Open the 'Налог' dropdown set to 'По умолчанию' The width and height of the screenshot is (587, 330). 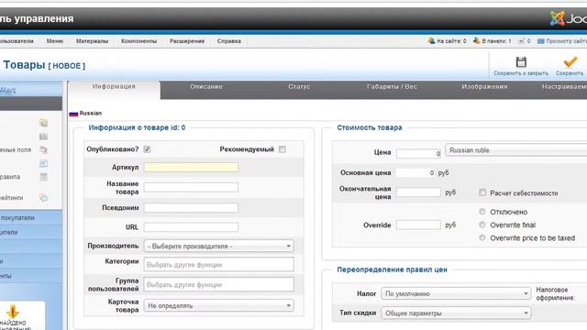click(x=456, y=293)
